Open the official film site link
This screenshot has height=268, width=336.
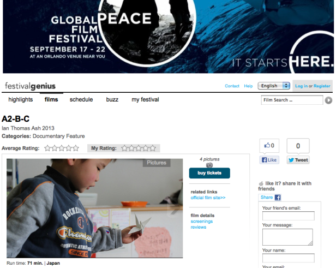point(208,198)
